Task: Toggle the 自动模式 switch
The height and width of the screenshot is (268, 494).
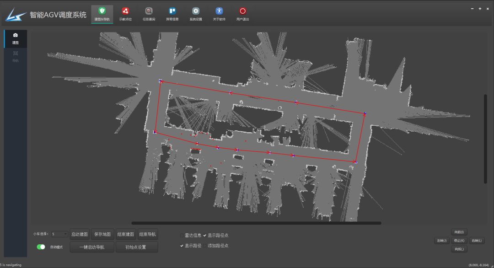Action: 41,247
